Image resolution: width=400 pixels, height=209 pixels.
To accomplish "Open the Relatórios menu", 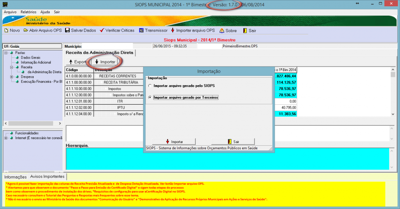I will [28, 12].
